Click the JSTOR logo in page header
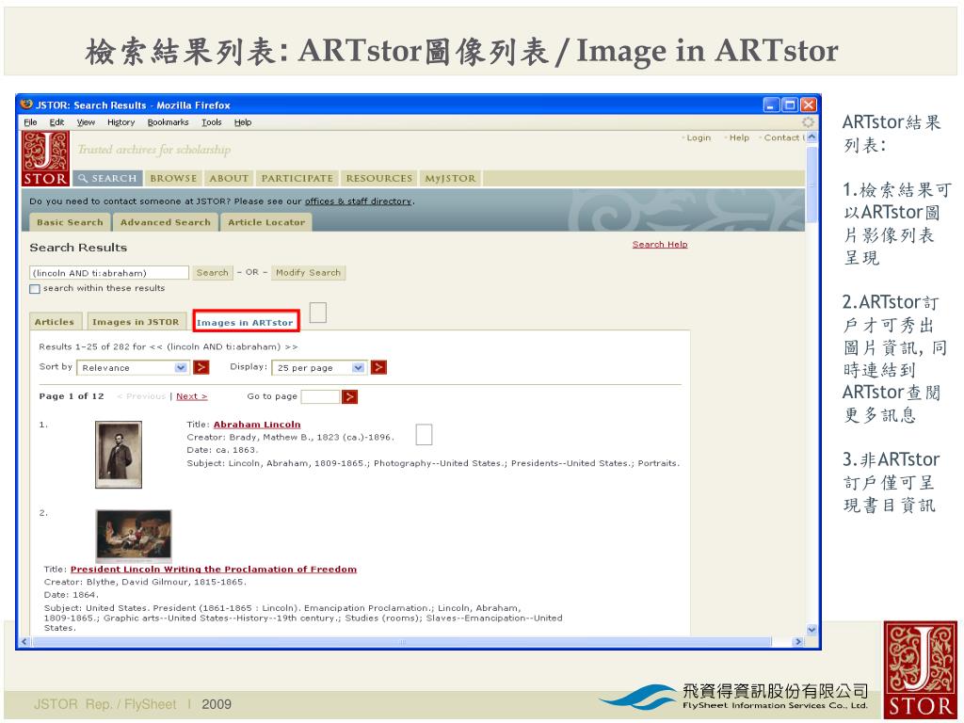The width and height of the screenshot is (964, 723). tap(45, 158)
